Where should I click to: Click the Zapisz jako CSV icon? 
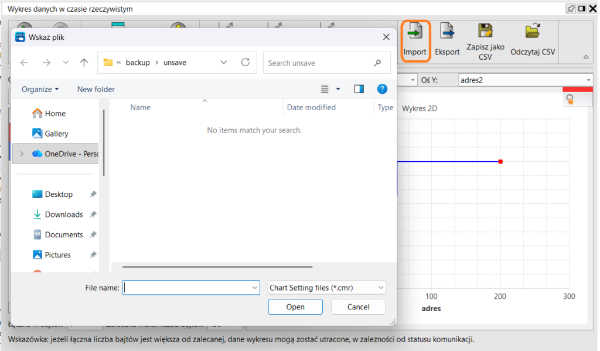[x=485, y=31]
